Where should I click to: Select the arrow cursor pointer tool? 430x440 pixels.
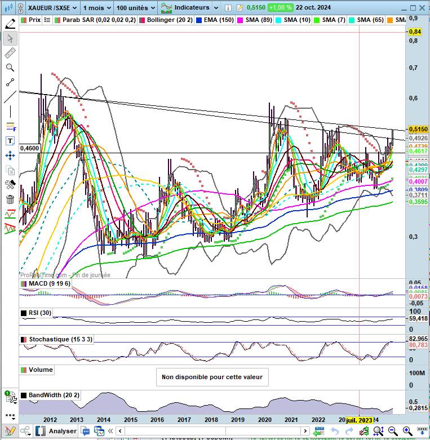click(10, 38)
